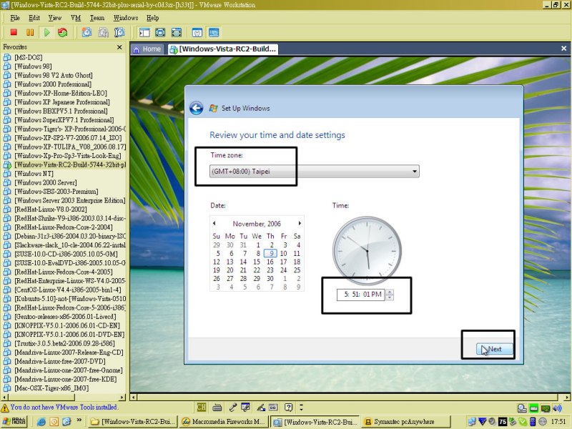572x429 pixels.
Task: Open the View menu
Action: tap(55, 18)
